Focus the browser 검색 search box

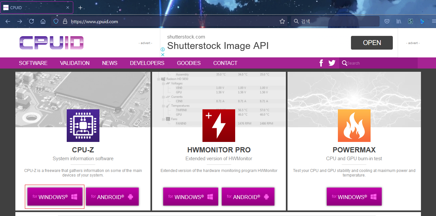[335, 22]
